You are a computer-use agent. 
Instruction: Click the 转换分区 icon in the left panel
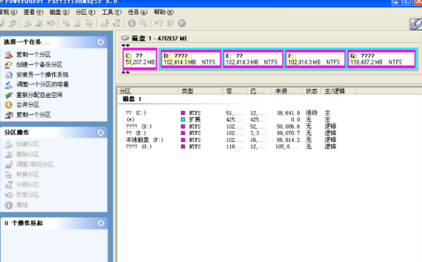click(8, 175)
